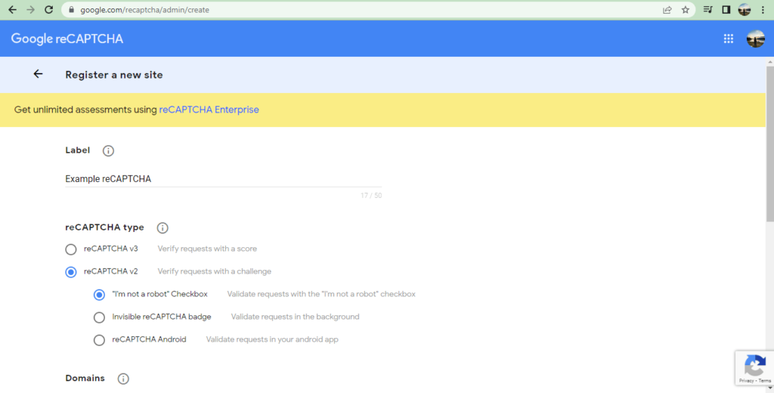Choose the reCAPTCHA Android option
The height and width of the screenshot is (393, 774).
point(99,340)
